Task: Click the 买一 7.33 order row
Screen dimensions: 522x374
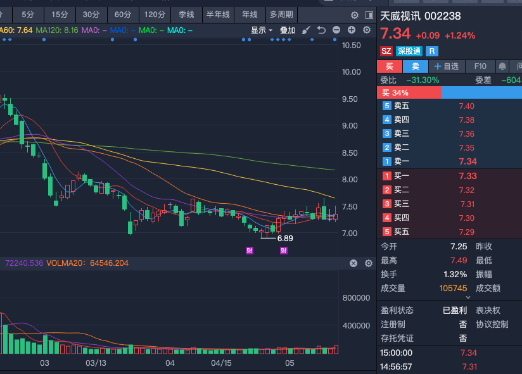Action: point(449,176)
